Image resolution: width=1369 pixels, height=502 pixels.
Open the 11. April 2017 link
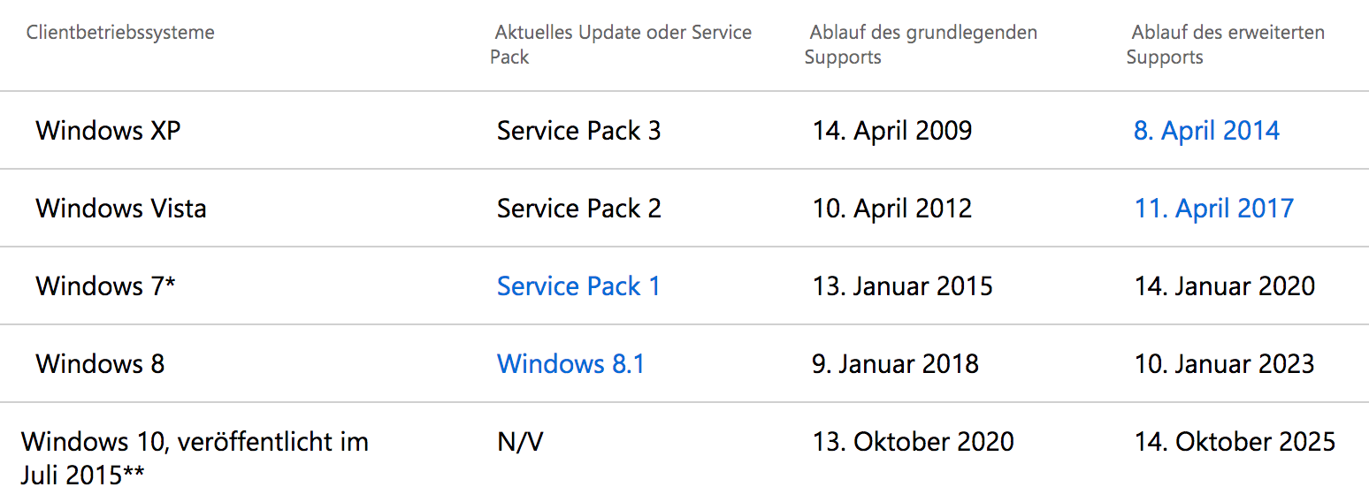[1213, 209]
